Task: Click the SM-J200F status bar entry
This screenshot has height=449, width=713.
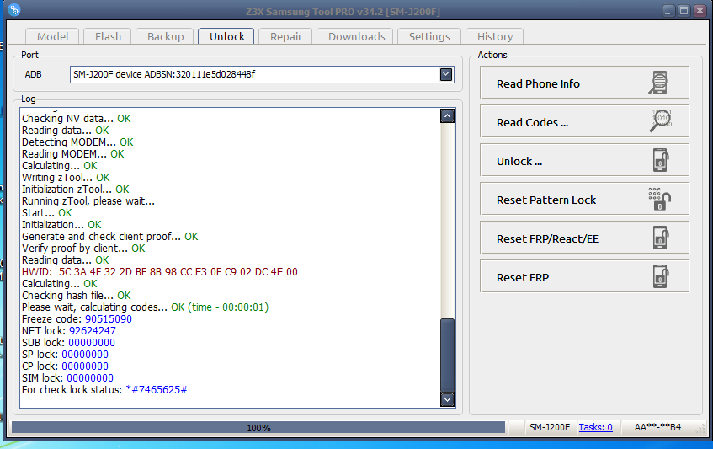Action: (550, 427)
